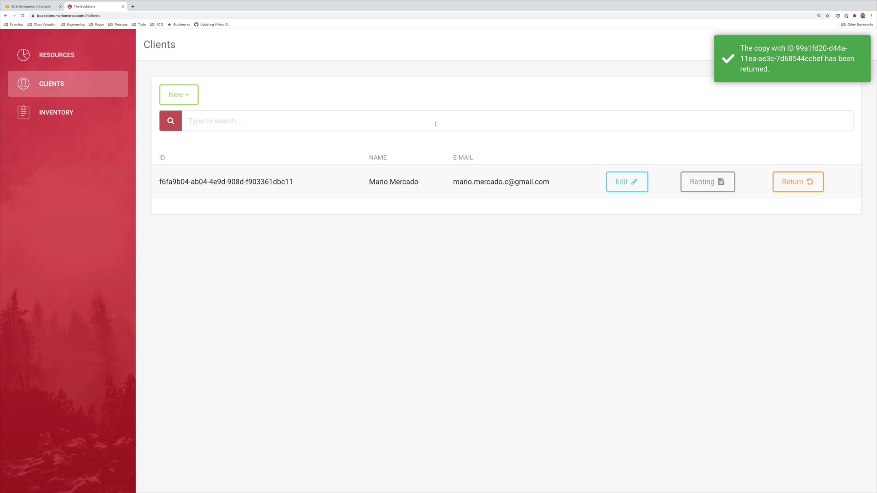Click the Type to search field
The image size is (877, 493).
pos(517,121)
